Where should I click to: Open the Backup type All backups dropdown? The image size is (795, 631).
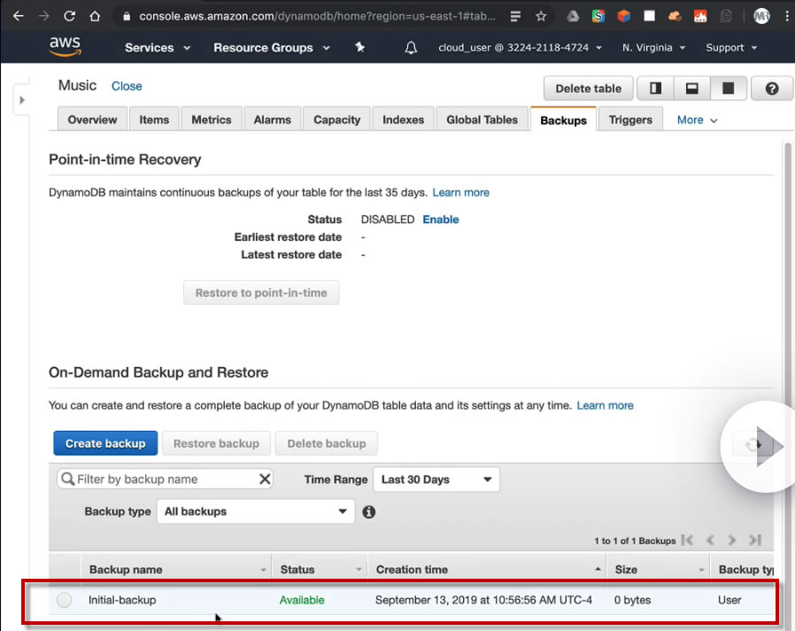tap(256, 511)
